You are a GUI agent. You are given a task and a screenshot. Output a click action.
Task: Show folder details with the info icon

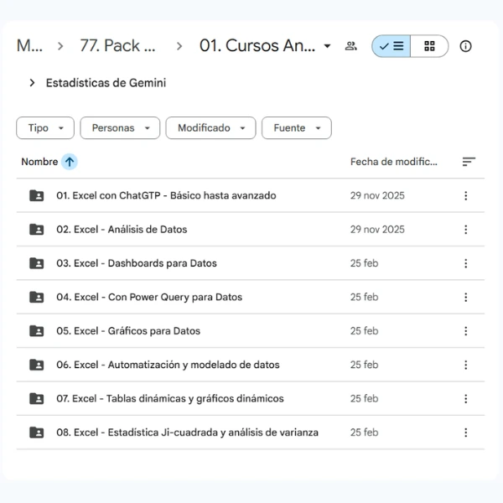pos(465,46)
